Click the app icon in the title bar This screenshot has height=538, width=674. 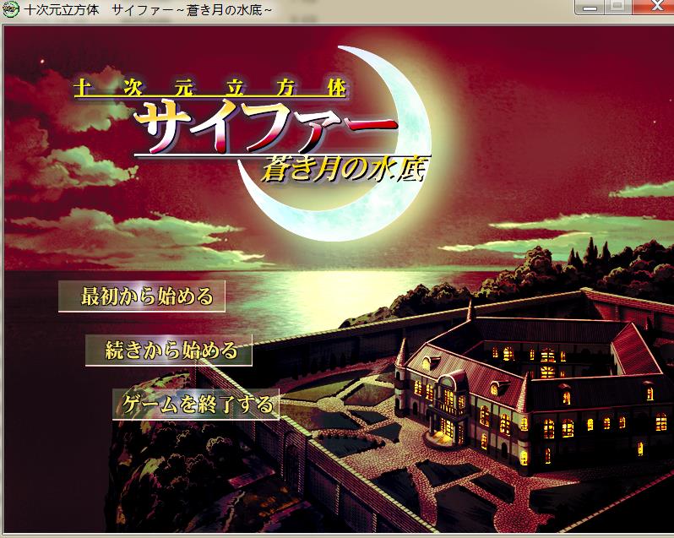[x=10, y=9]
